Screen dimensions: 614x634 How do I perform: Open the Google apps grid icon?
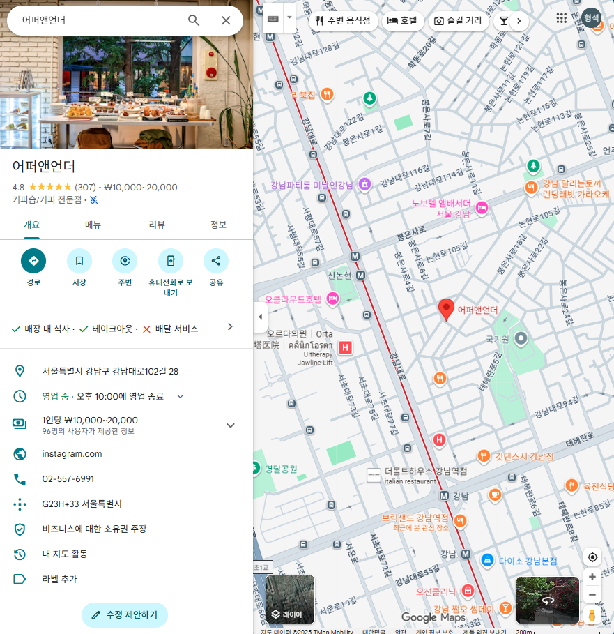click(x=562, y=18)
